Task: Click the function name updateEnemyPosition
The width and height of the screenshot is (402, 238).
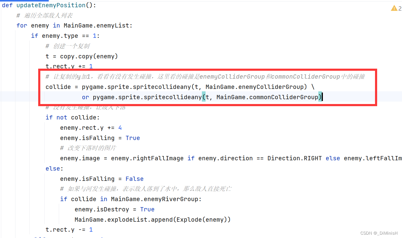Action: point(51,5)
